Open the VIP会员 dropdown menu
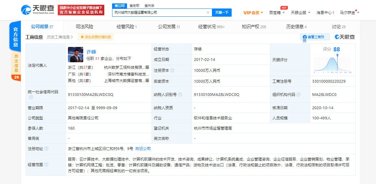Screen dimensions: 376x184 [x=253, y=13]
